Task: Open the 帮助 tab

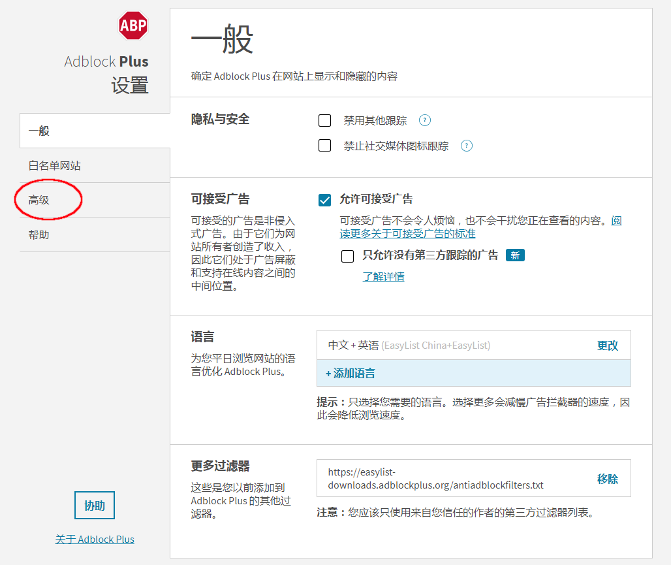Action: coord(95,234)
